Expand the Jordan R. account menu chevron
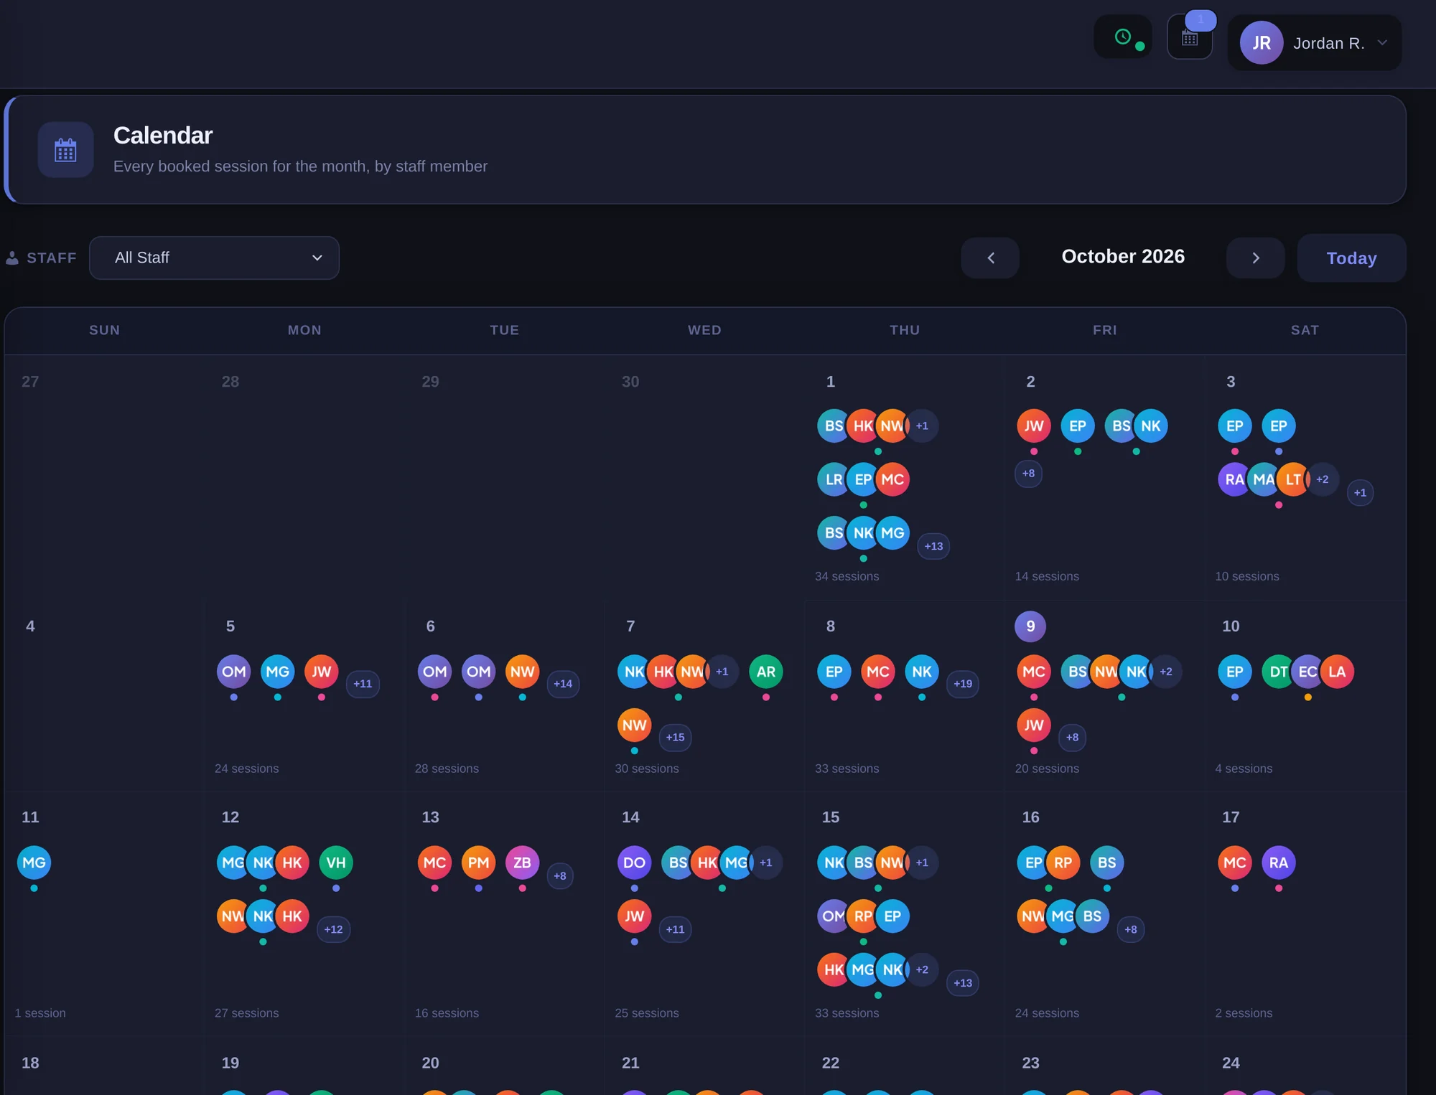The image size is (1436, 1095). coord(1382,43)
